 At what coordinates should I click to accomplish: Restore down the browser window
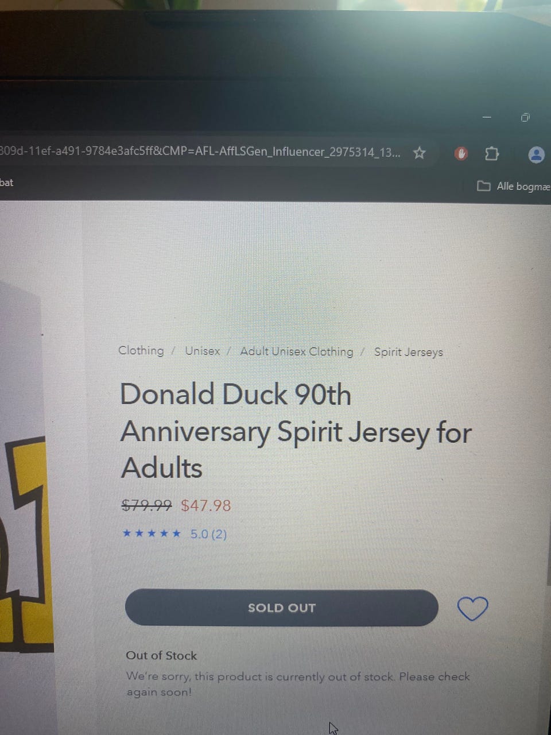[x=525, y=118]
